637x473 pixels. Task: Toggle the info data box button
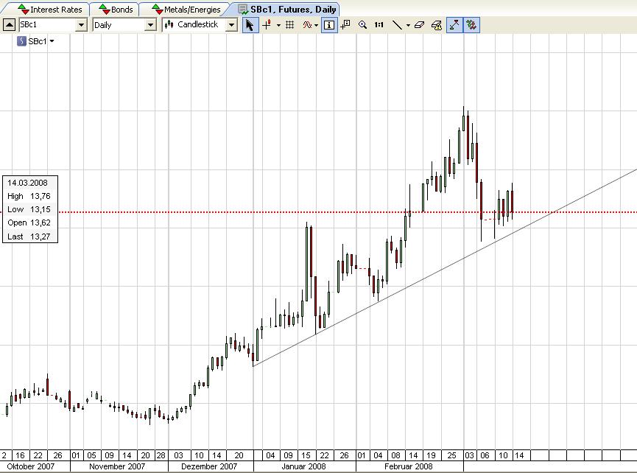pyautogui.click(x=329, y=25)
